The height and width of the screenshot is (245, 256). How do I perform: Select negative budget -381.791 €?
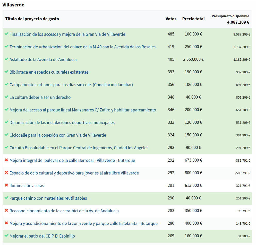(242, 161)
